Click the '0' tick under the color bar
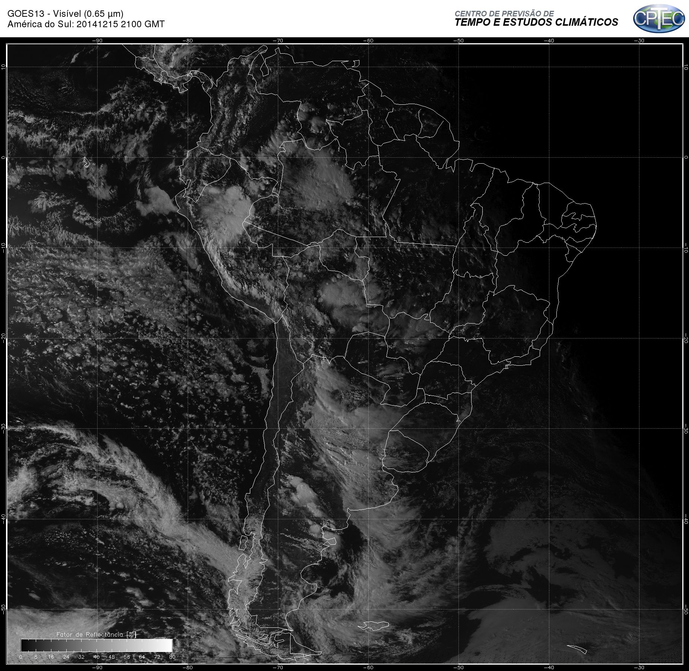Image resolution: width=689 pixels, height=671 pixels. (21, 657)
